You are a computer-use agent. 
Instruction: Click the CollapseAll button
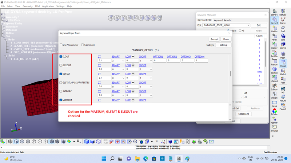click(x=243, y=114)
